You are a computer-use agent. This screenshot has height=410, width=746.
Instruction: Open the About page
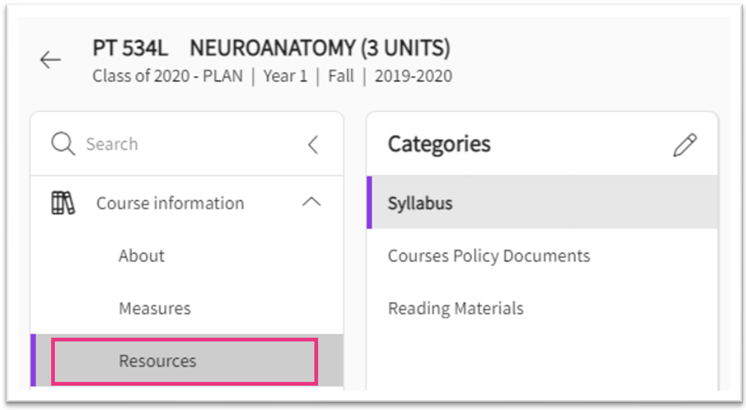pyautogui.click(x=142, y=256)
